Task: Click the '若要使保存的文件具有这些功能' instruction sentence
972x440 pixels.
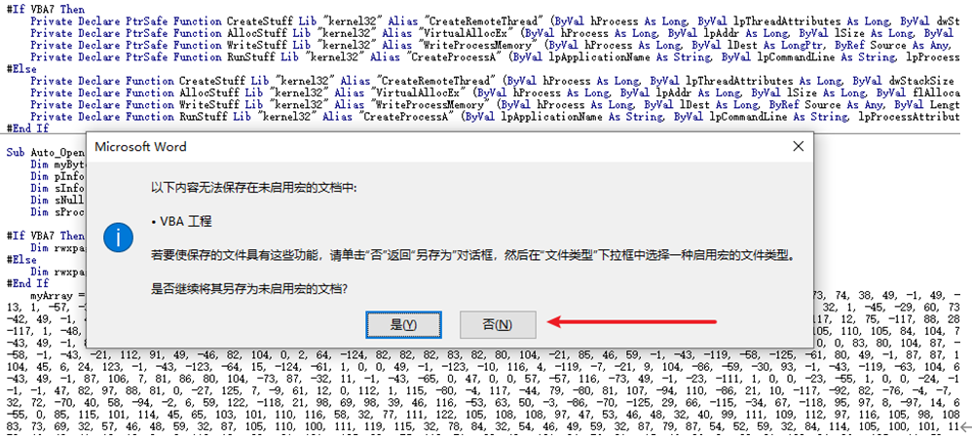Action: (x=472, y=255)
